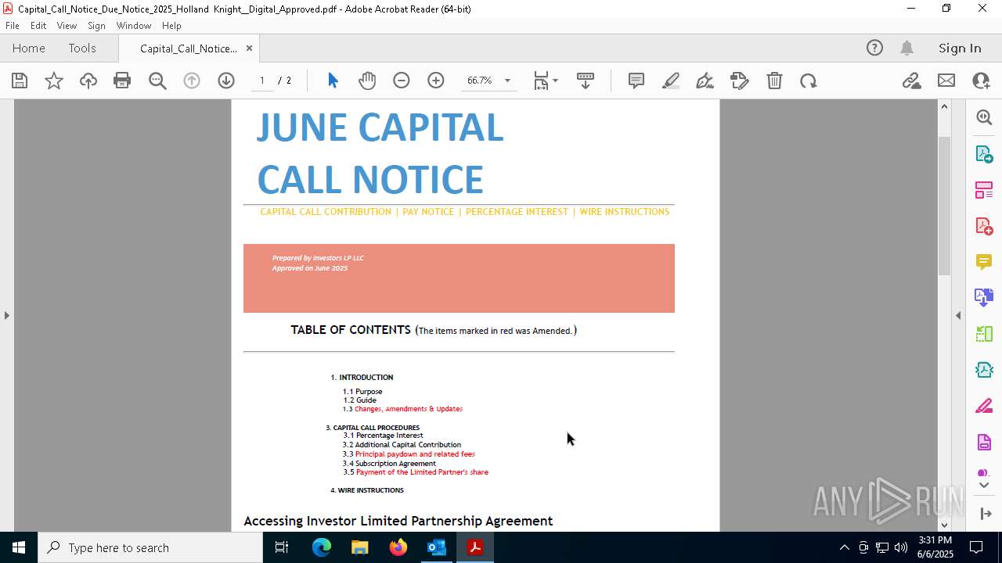The width and height of the screenshot is (1002, 563).
Task: Show more tools with the sidebar chevron
Action: (x=984, y=486)
